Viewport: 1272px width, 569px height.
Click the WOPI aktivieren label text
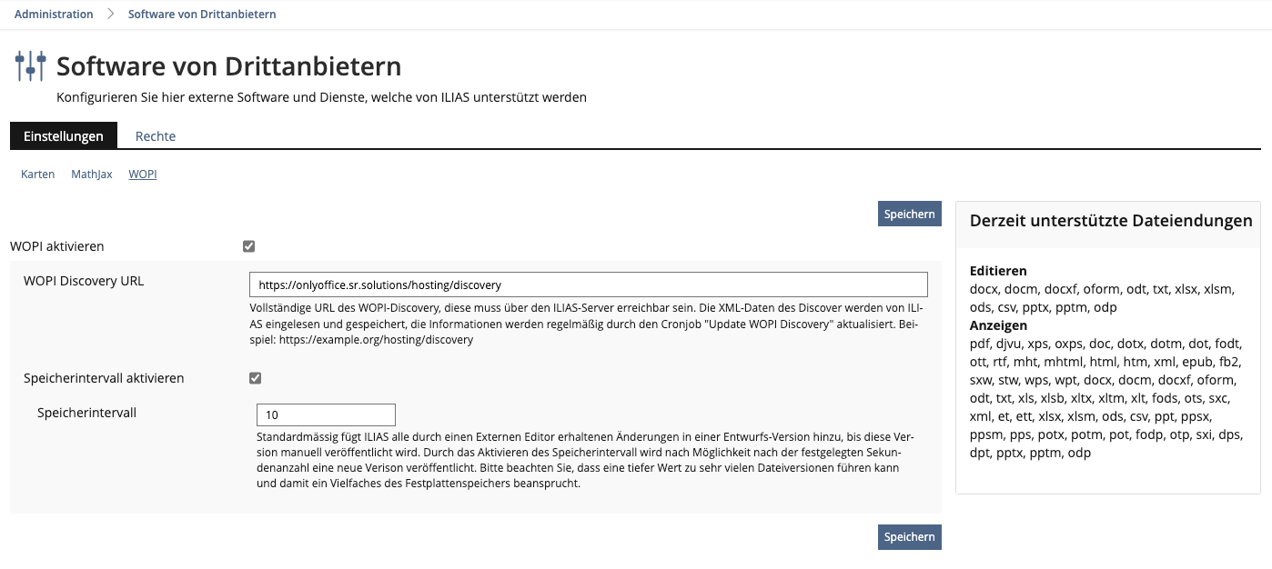57,246
